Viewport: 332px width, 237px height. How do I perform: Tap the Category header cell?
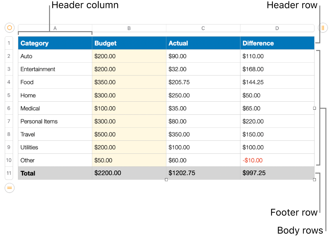pos(55,43)
